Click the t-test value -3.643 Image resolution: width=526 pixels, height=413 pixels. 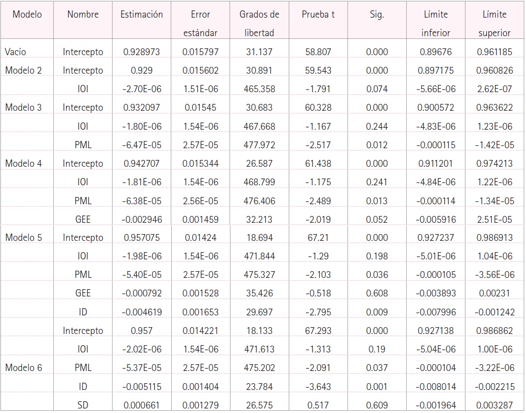[x=318, y=387]
